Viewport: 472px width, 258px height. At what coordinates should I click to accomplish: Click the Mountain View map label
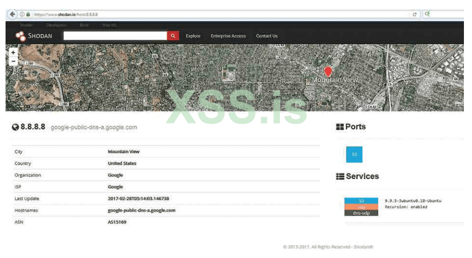pos(335,80)
